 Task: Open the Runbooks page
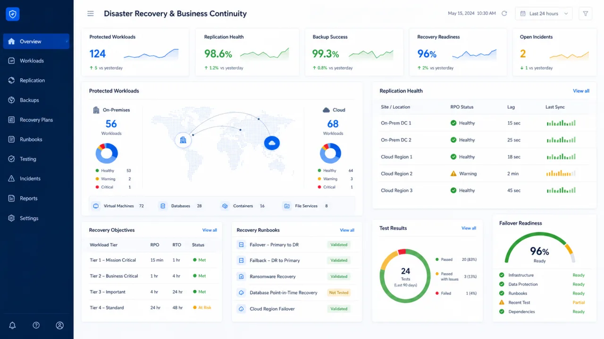[36, 139]
